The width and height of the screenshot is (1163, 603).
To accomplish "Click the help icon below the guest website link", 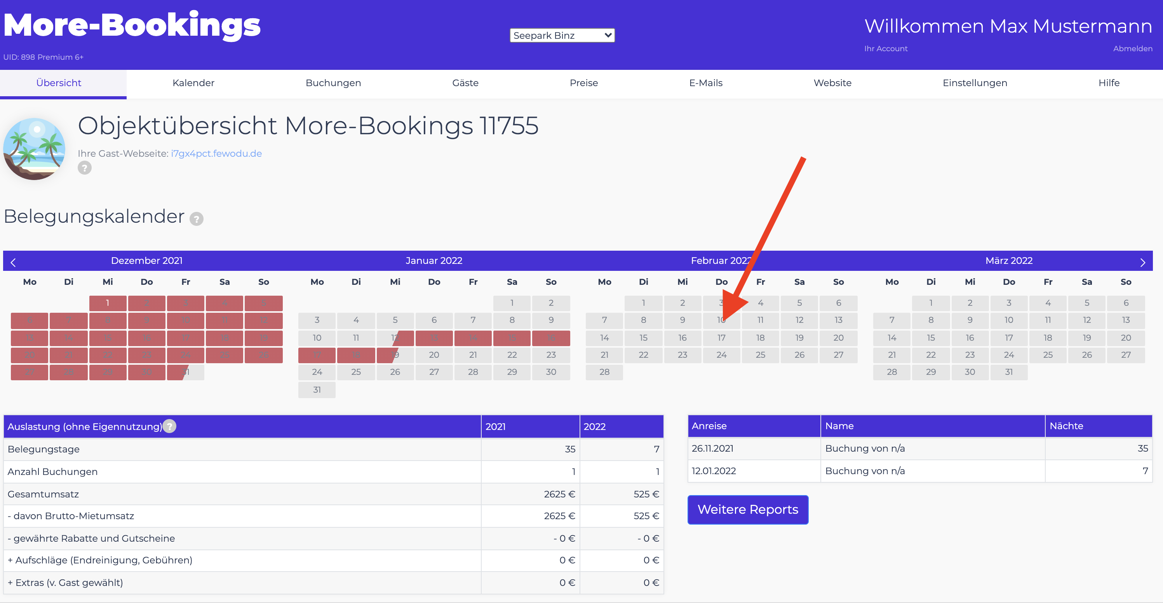I will (x=84, y=168).
